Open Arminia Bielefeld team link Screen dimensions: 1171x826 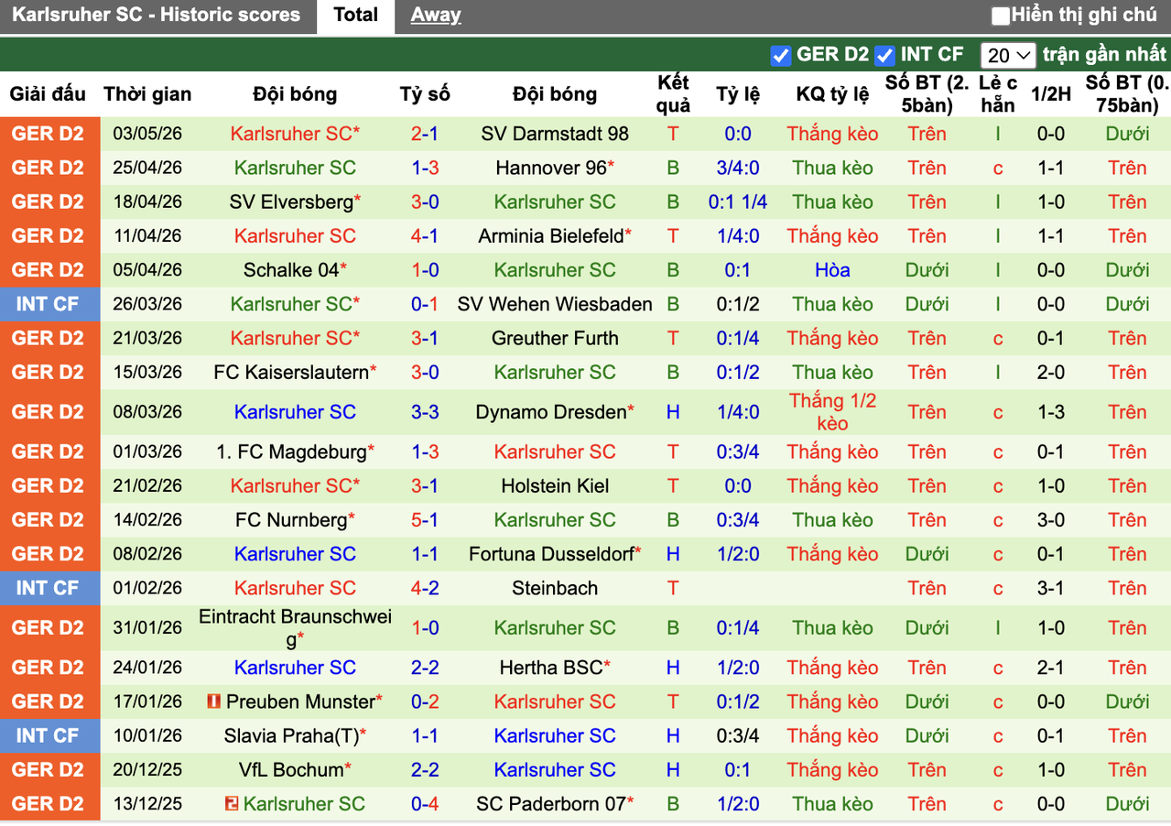550,236
